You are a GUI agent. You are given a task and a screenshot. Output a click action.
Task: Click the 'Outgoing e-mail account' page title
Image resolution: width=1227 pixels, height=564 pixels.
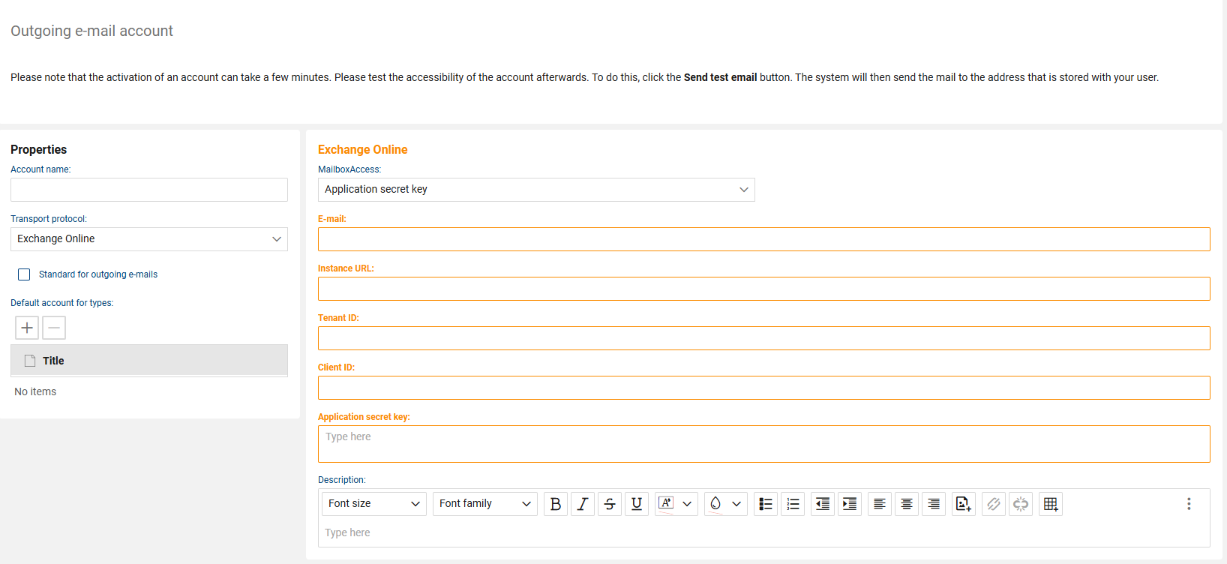(x=91, y=31)
